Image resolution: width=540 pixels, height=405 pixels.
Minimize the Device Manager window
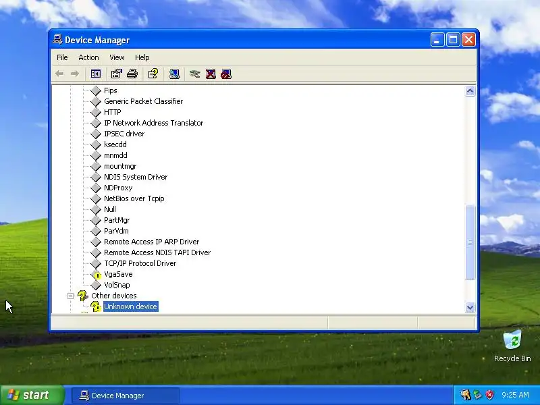click(437, 40)
